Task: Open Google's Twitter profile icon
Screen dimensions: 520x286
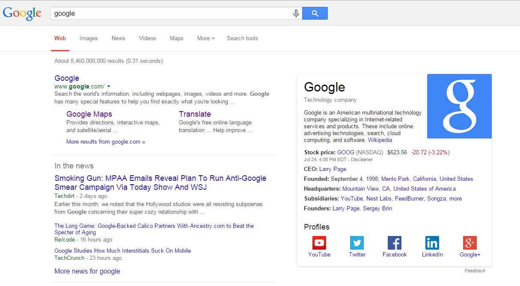Action: point(357,242)
